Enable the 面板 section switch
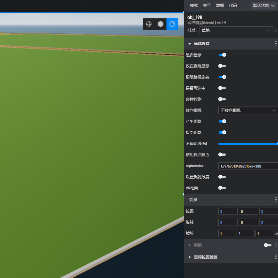Viewport: 278px width, 278px height. tap(268, 245)
